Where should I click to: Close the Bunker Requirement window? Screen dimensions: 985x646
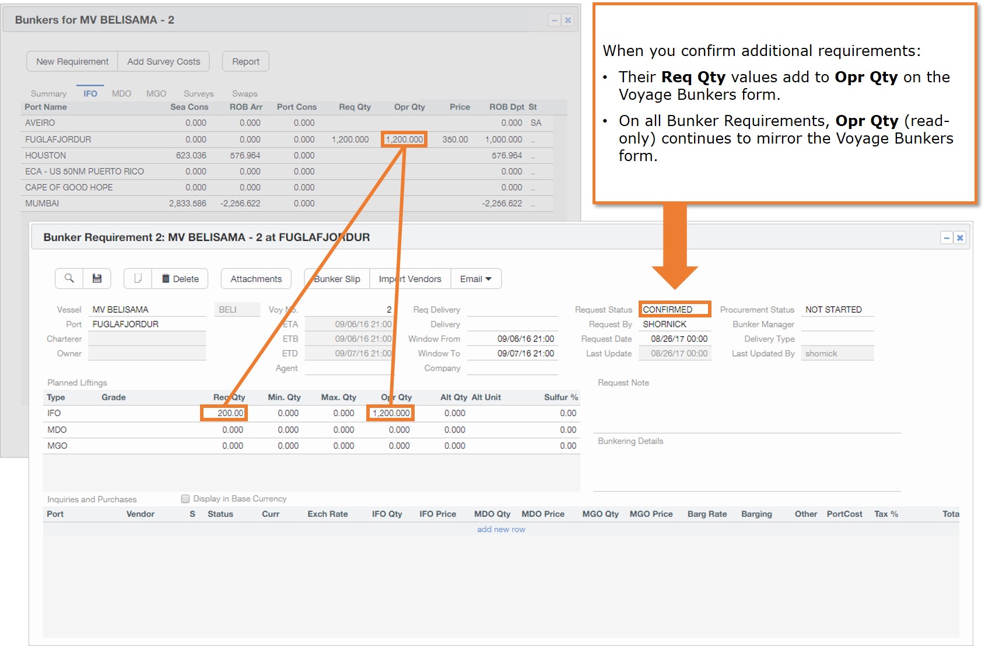coord(960,238)
